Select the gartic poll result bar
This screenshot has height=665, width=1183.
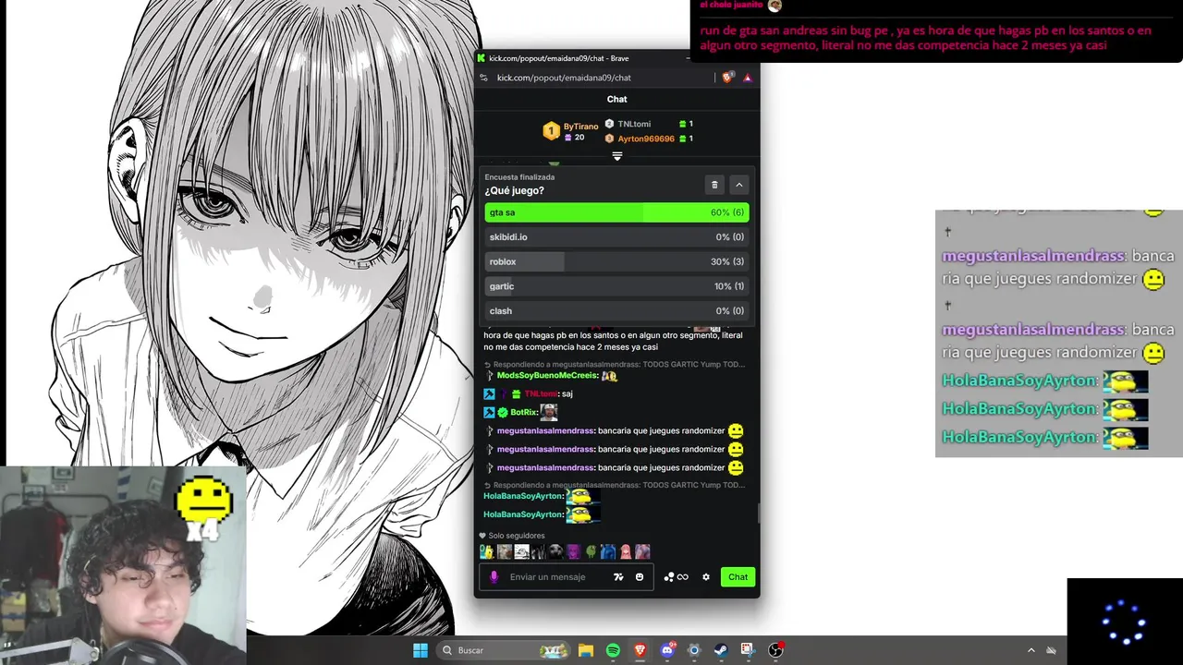(x=616, y=286)
